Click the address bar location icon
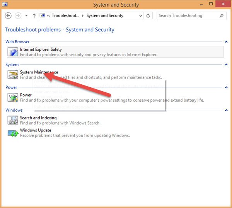The width and height of the screenshot is (232, 208). (x=43, y=15)
